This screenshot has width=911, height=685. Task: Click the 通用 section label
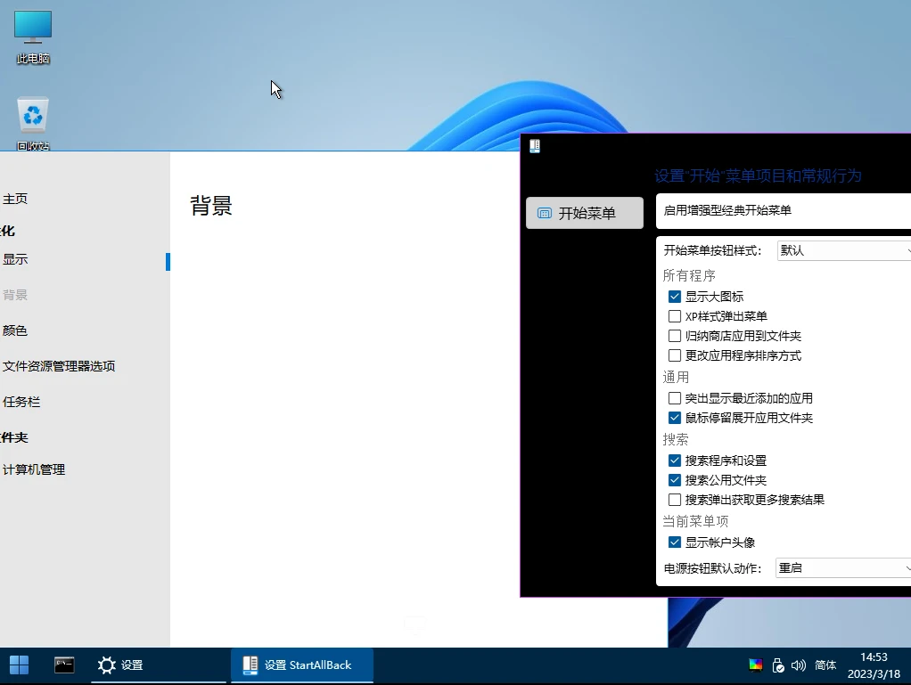coord(676,378)
